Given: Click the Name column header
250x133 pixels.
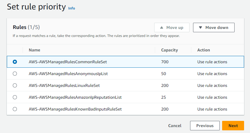Looking at the screenshot, I should click(34, 50).
